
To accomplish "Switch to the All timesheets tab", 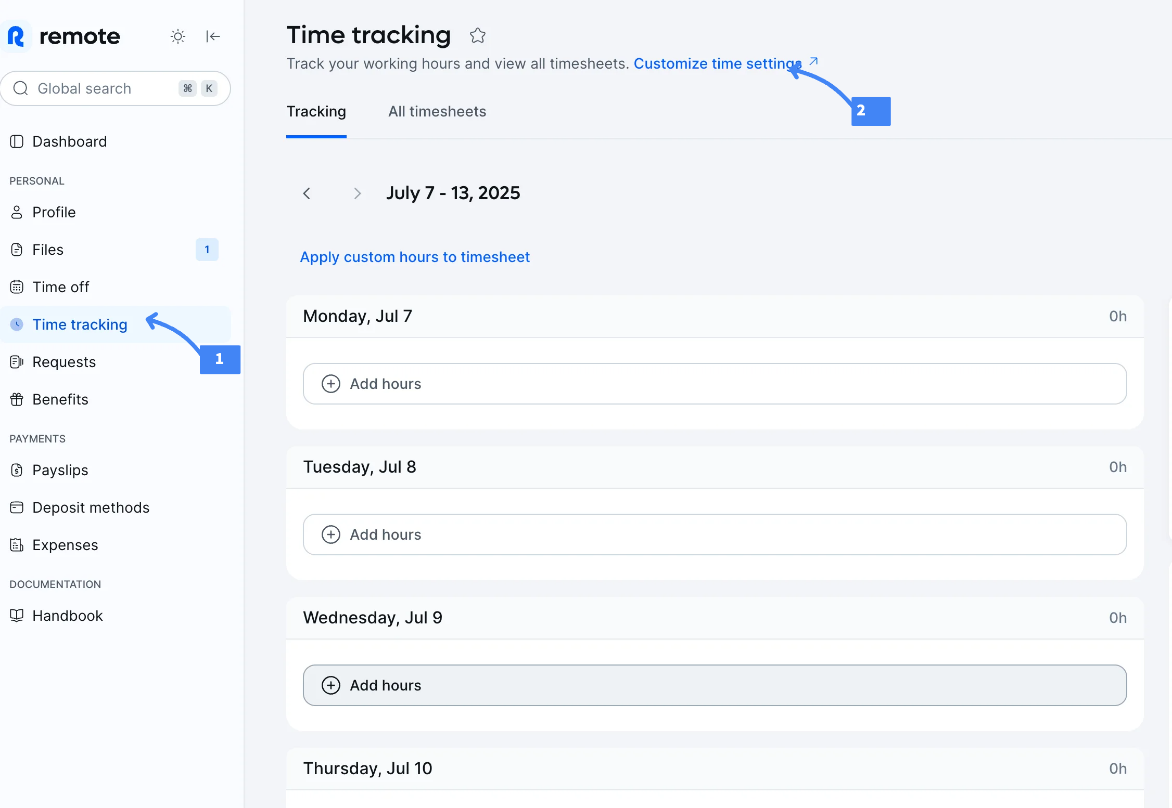I will pos(437,111).
